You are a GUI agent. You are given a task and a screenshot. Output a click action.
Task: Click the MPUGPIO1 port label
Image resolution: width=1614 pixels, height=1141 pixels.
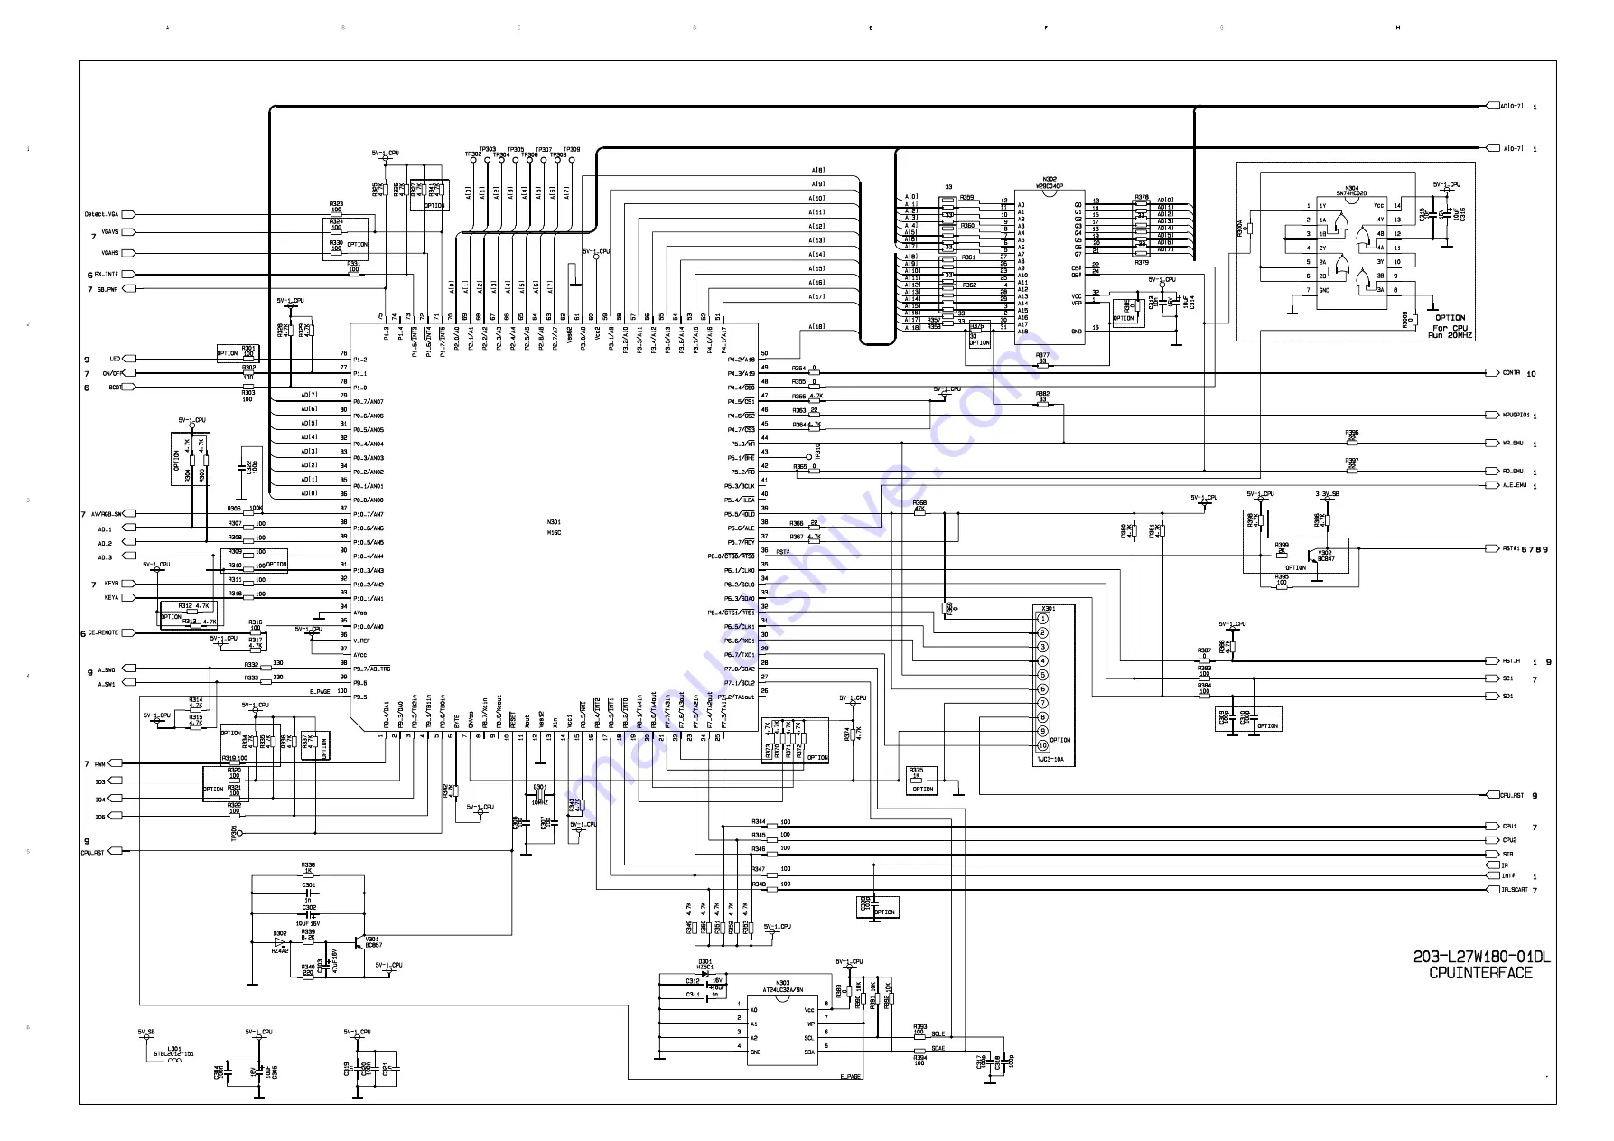click(x=1516, y=415)
